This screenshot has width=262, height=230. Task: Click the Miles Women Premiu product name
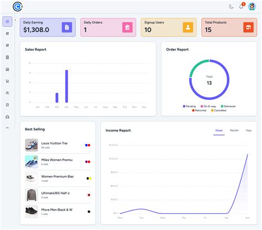tap(57, 160)
